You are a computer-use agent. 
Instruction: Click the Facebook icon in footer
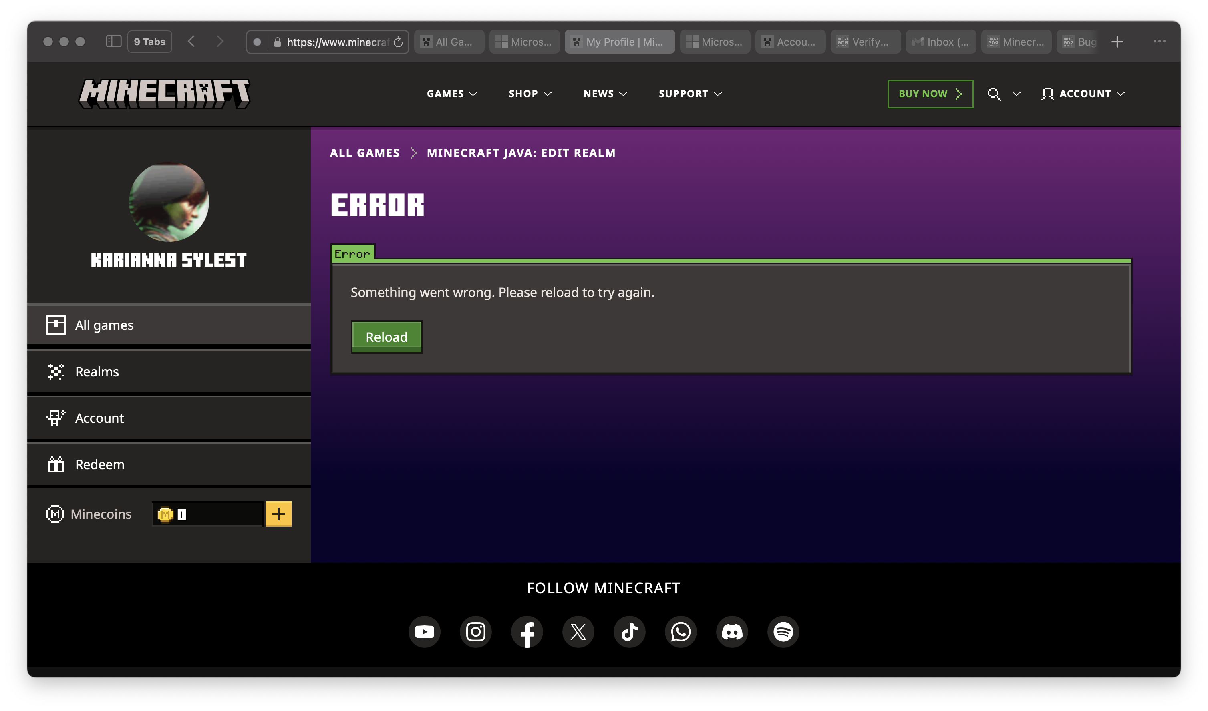tap(527, 631)
